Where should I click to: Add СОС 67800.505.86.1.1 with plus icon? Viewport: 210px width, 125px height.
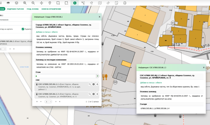click(97, 84)
